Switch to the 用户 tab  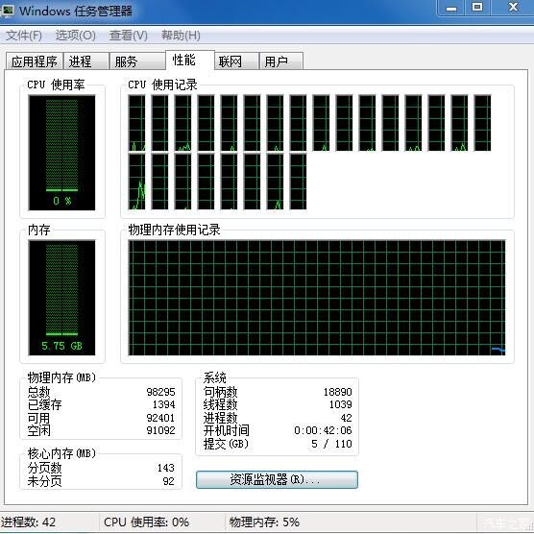pyautogui.click(x=281, y=61)
